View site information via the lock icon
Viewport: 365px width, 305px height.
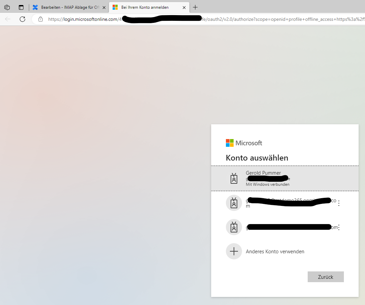tap(41, 19)
